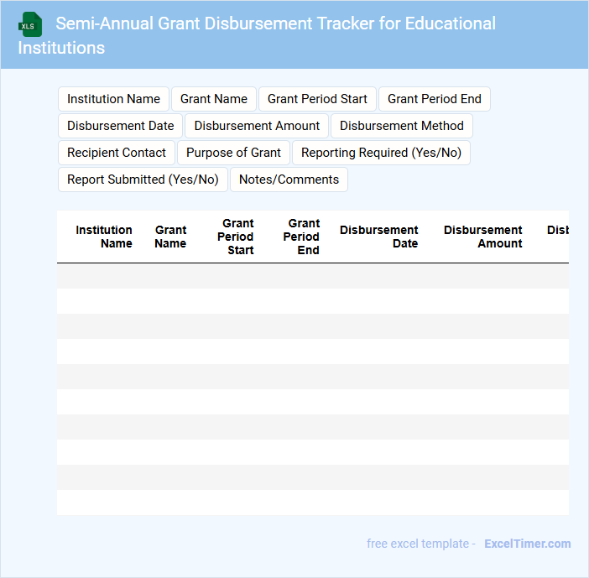The height and width of the screenshot is (578, 589).
Task: Click the Grant Period End column header
Action: point(301,237)
